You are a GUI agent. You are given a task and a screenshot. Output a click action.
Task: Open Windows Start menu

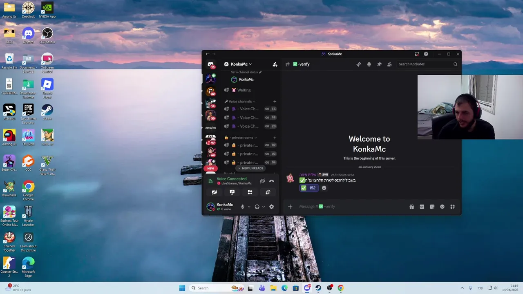pos(182,288)
